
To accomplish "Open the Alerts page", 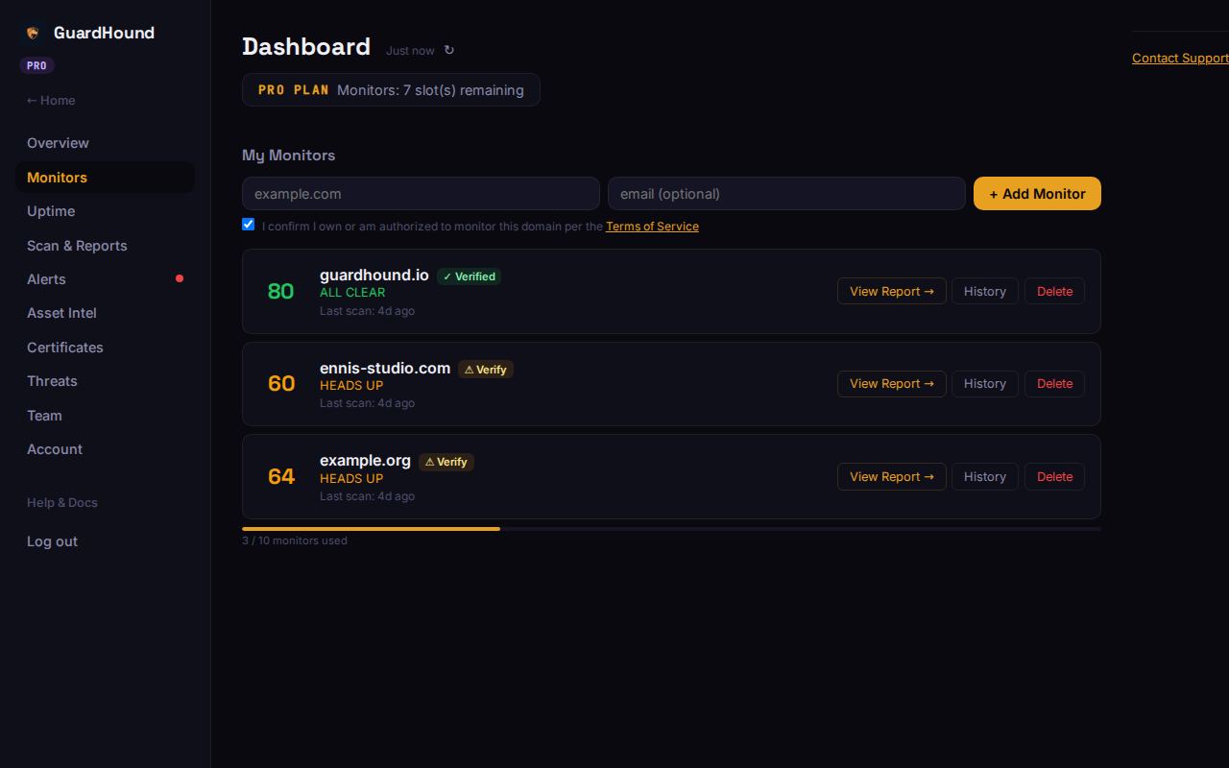I will click(106, 279).
